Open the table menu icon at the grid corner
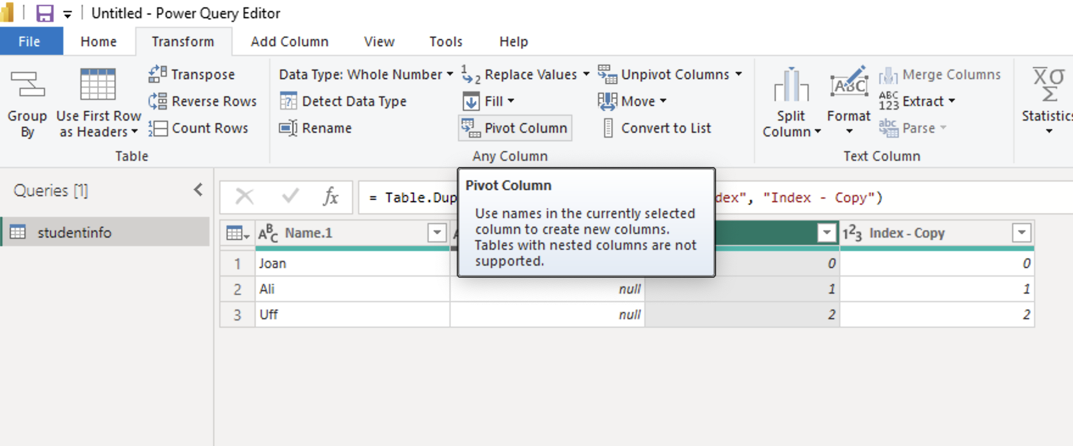The width and height of the screenshot is (1073, 446). click(x=237, y=233)
